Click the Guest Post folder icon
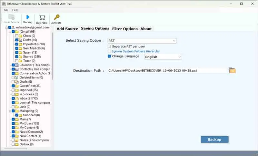The width and height of the screenshot is (258, 156). pos(17,86)
